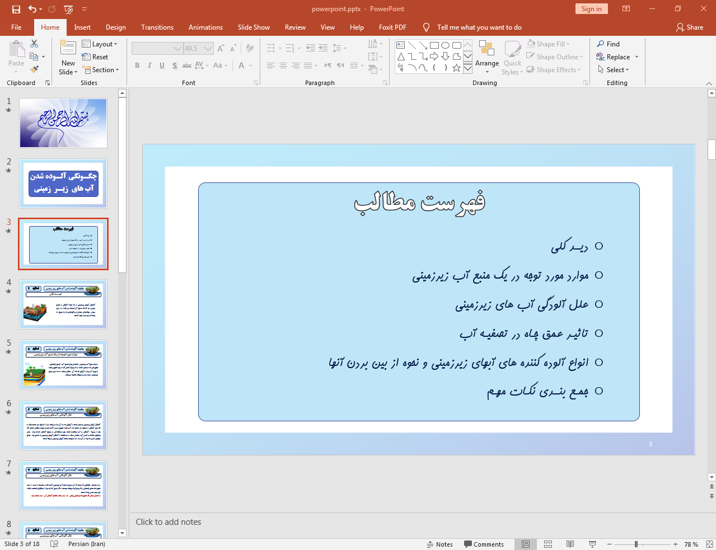Toggle the Notes pane from the status bar
This screenshot has width=716, height=550.
tap(440, 544)
